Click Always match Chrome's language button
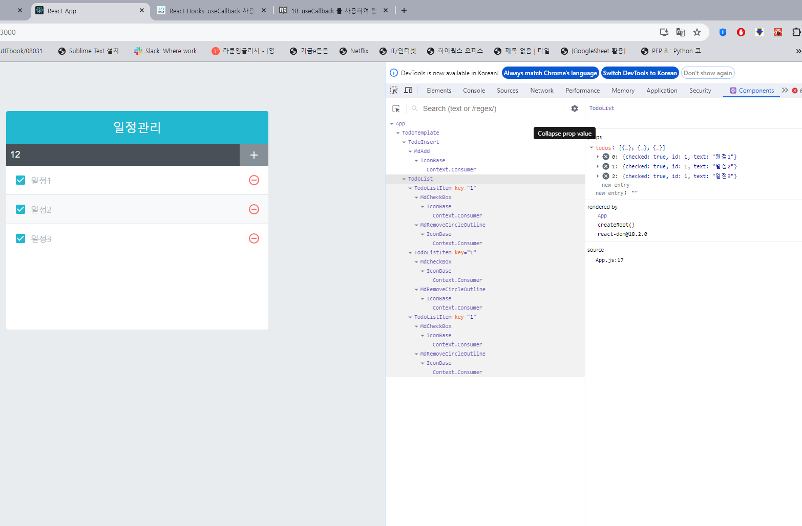The width and height of the screenshot is (802, 526). [550, 73]
